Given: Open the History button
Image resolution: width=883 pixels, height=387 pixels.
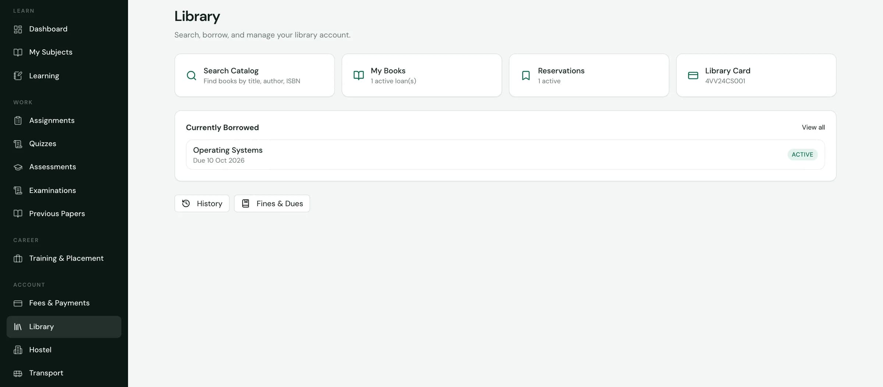Looking at the screenshot, I should 202,203.
